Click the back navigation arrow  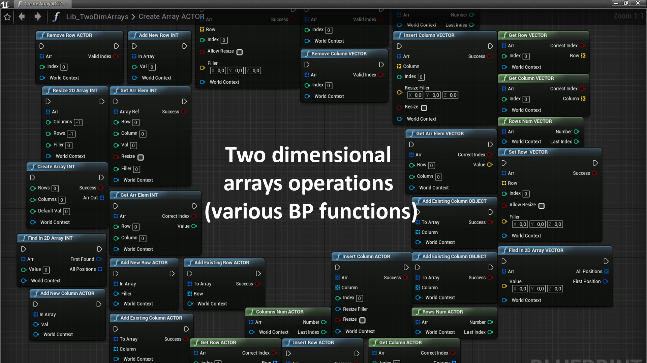click(22, 16)
